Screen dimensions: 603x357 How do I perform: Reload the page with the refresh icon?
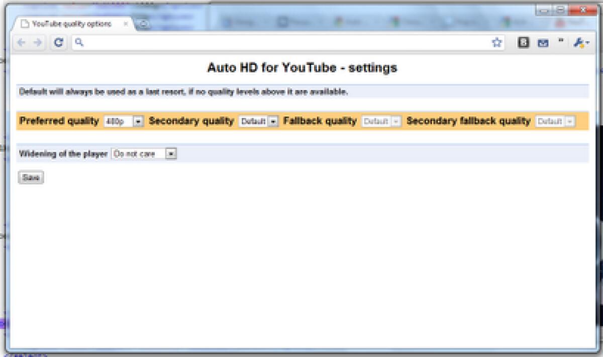(x=58, y=43)
